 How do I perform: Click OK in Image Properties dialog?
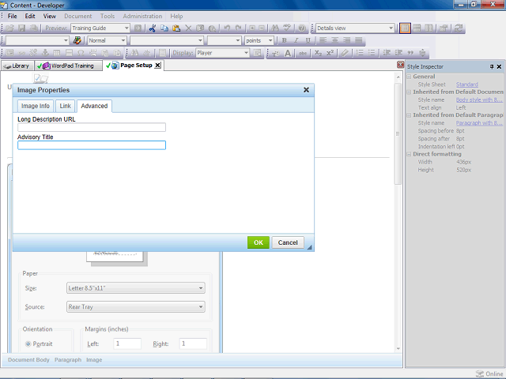pos(259,242)
